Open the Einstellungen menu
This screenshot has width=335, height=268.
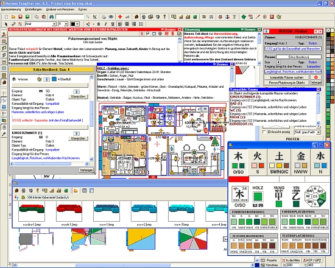(x=33, y=9)
